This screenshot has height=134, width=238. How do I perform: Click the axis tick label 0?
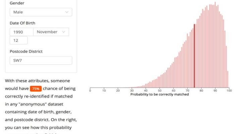click(x=90, y=90)
